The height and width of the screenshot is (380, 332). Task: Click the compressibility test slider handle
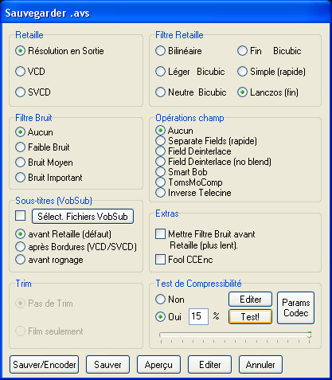[309, 335]
